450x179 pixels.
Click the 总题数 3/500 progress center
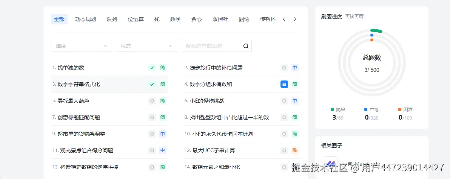(371, 64)
